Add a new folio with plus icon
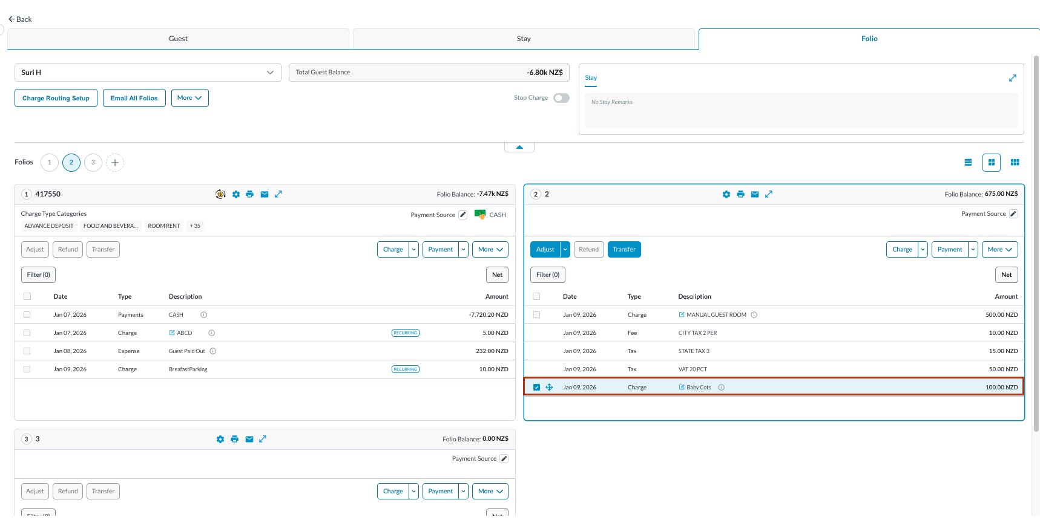The image size is (1040, 523). 115,163
